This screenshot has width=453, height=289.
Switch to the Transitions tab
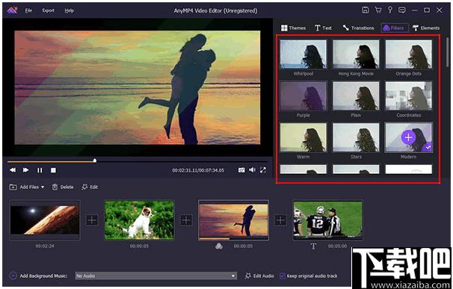click(358, 28)
